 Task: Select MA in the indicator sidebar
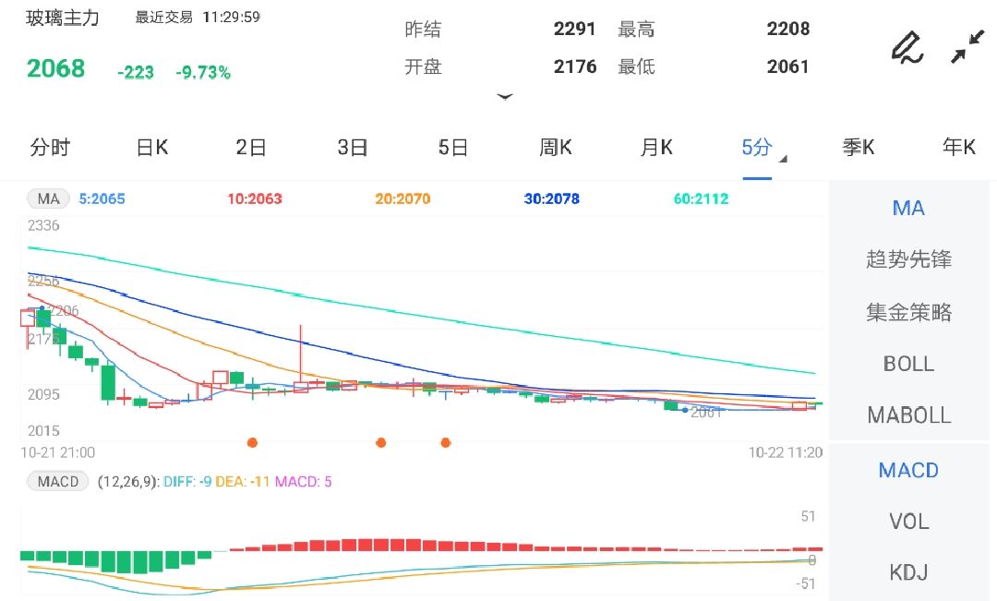pyautogui.click(x=908, y=208)
